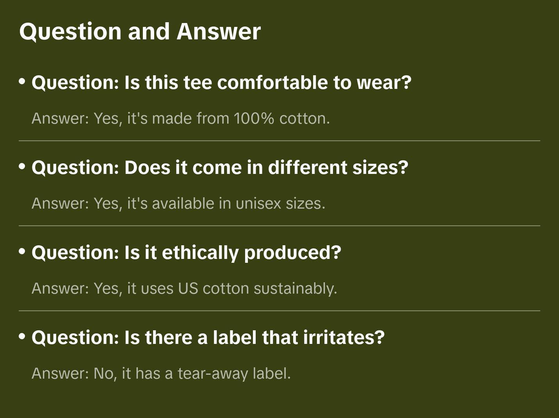
Task: Click the answer about unisex sizes
Action: (x=178, y=203)
